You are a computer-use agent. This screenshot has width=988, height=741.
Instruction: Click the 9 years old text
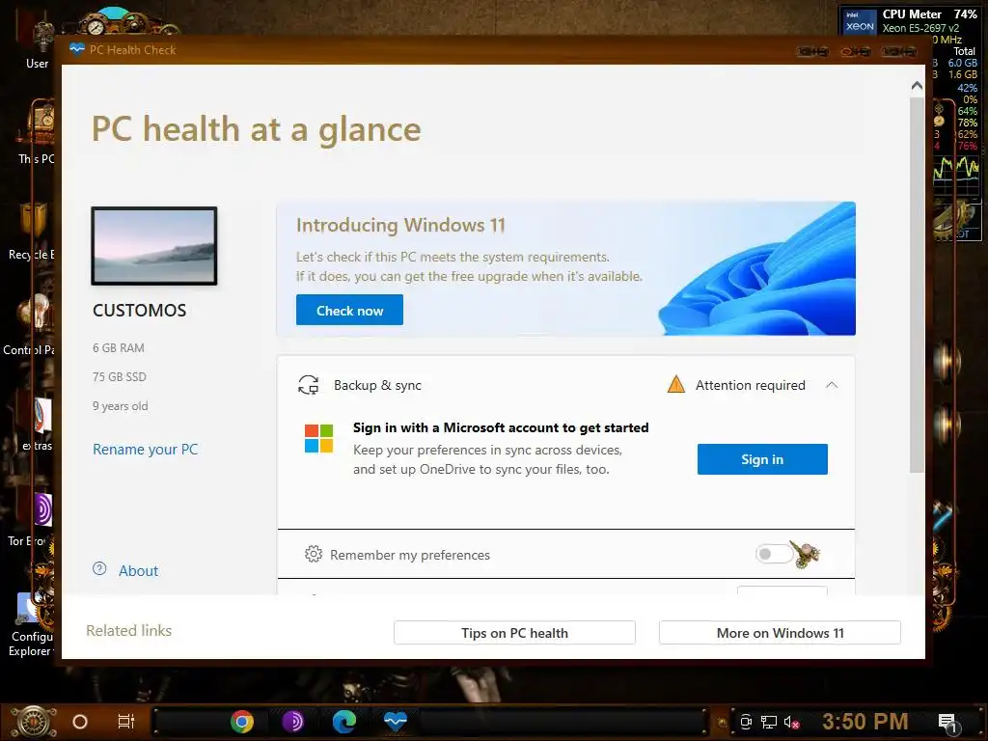click(x=121, y=406)
